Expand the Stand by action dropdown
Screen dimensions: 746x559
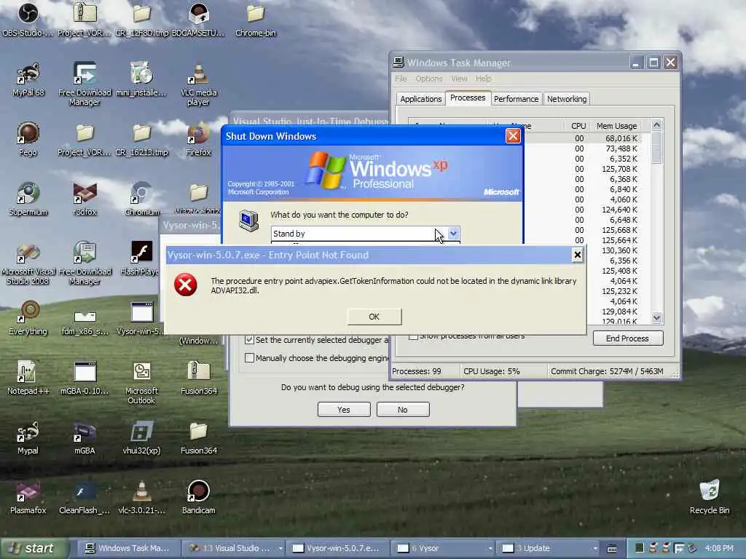453,233
